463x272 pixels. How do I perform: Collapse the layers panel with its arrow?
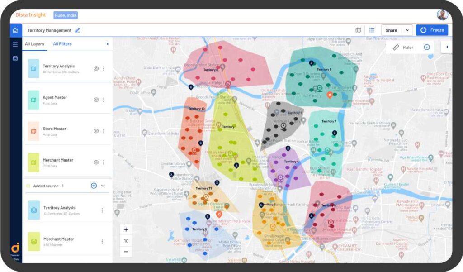[108, 44]
